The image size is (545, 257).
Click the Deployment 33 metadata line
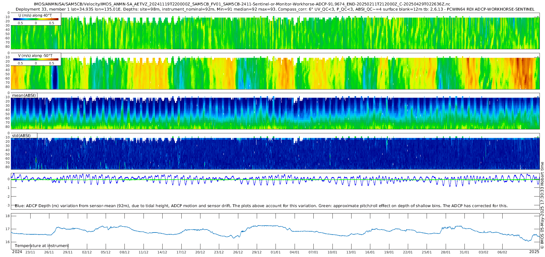click(275, 9)
